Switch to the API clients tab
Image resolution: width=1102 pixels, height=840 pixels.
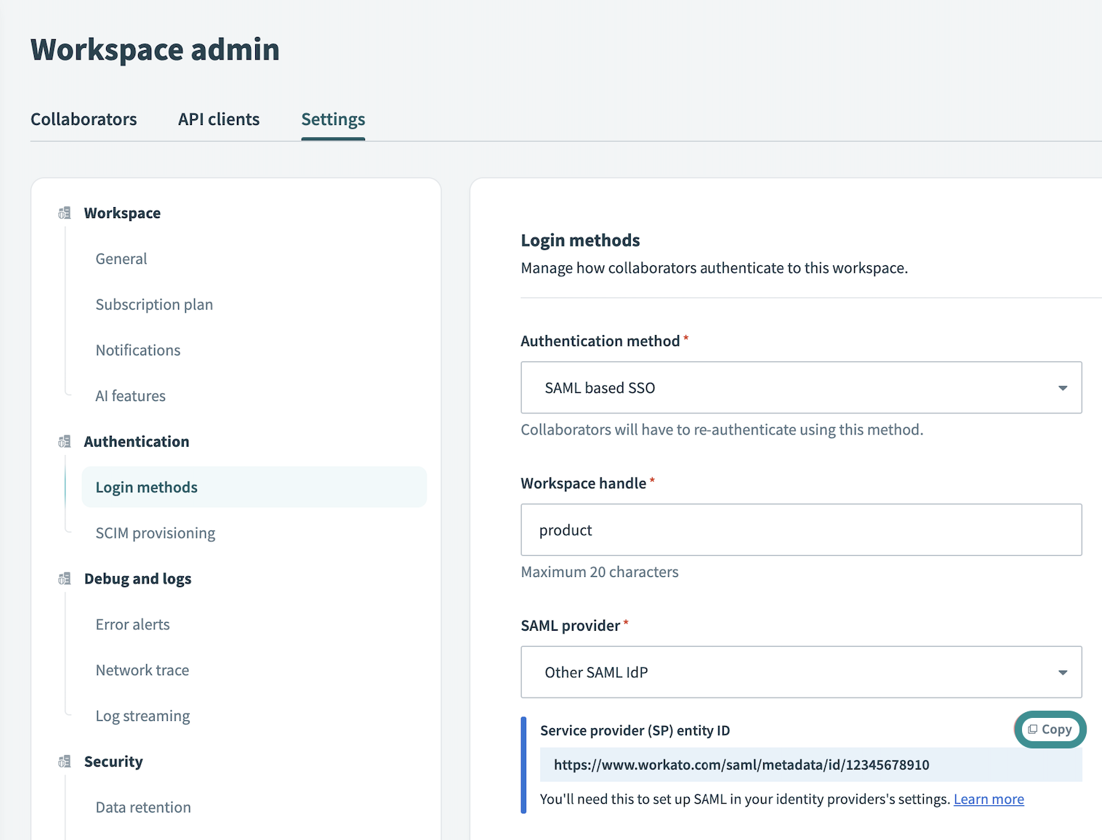218,119
